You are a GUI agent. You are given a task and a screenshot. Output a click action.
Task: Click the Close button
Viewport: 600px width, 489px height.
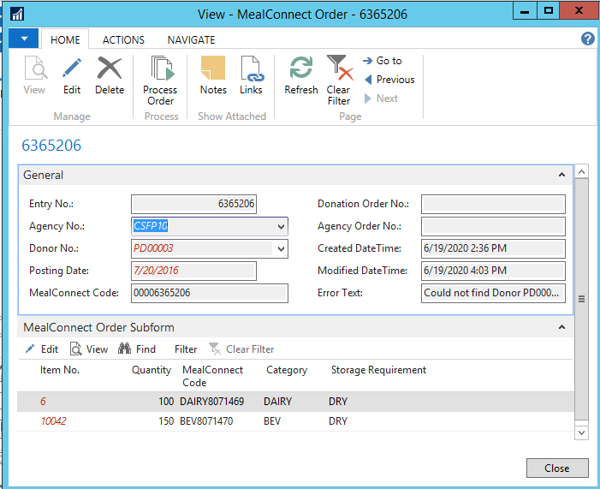[556, 468]
